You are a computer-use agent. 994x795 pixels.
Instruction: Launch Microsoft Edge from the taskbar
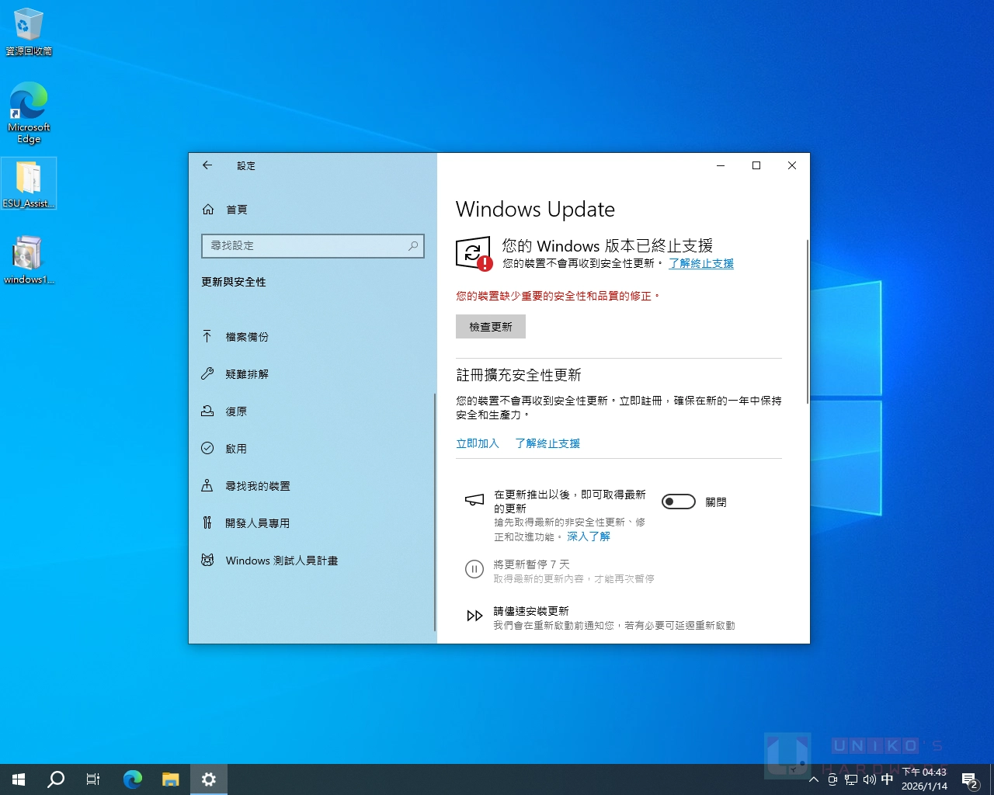point(132,779)
